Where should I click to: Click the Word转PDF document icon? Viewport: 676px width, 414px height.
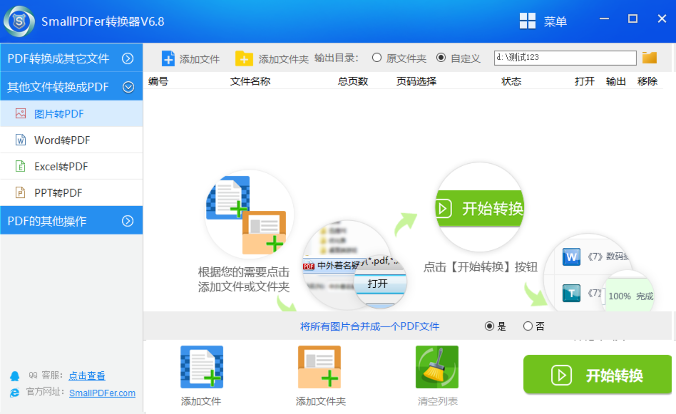20,140
